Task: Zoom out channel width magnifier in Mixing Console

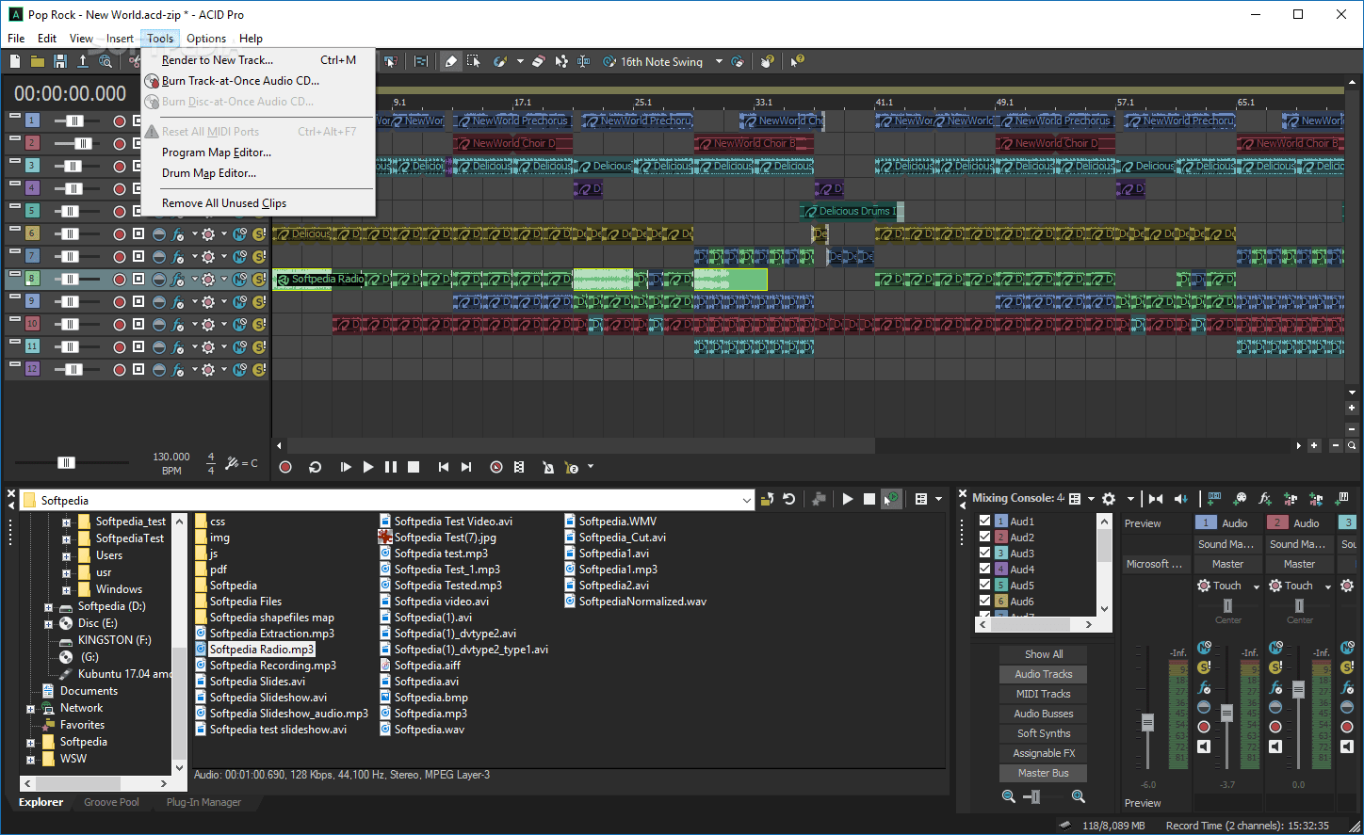Action: click(1009, 796)
